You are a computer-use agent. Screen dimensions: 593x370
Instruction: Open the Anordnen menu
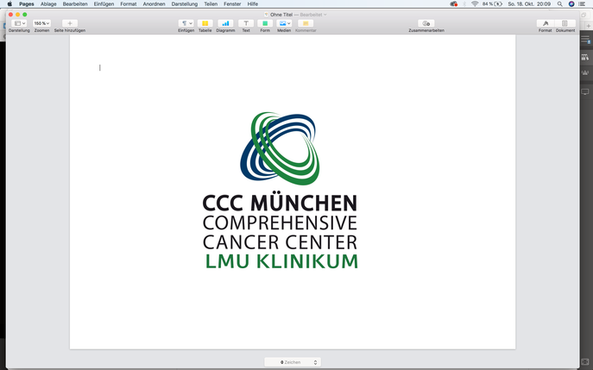154,3
